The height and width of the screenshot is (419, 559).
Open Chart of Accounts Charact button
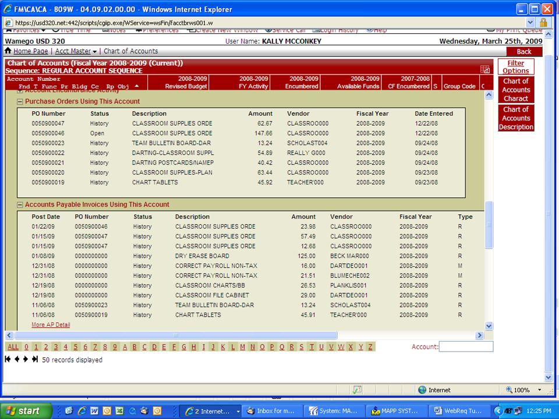[516, 90]
